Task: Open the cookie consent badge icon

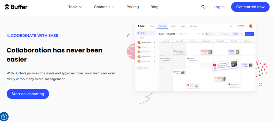Action: pos(4,117)
